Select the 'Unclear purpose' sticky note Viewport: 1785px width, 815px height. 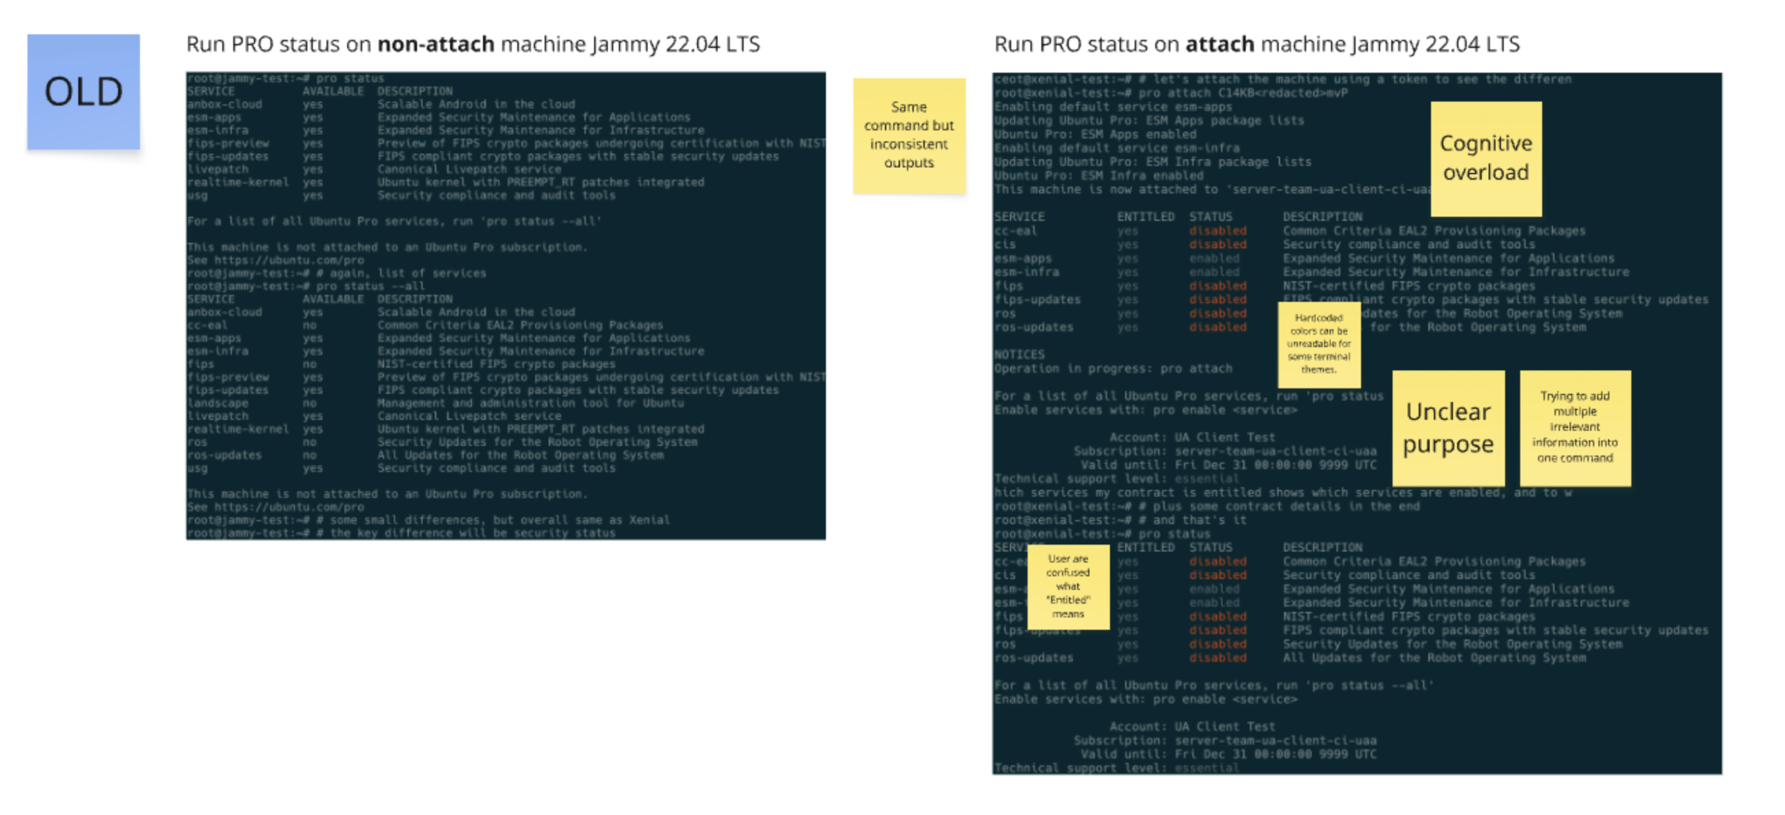click(1448, 427)
